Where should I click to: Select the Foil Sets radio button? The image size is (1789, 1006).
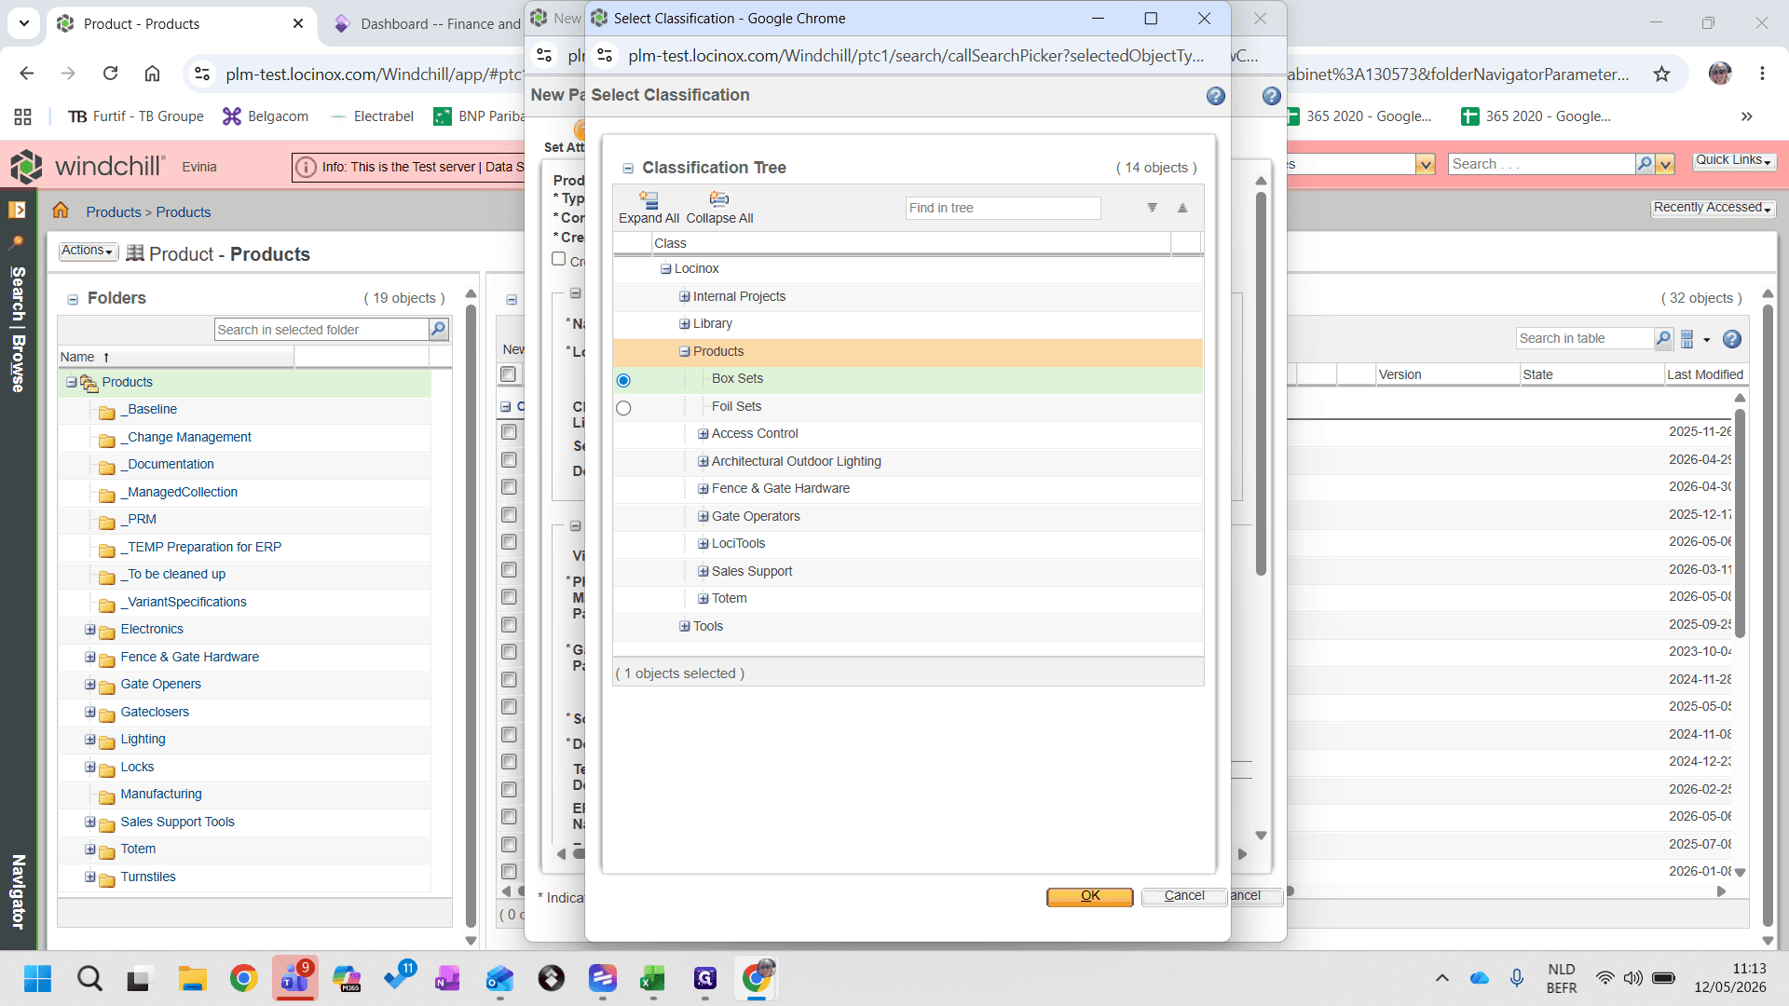(623, 408)
